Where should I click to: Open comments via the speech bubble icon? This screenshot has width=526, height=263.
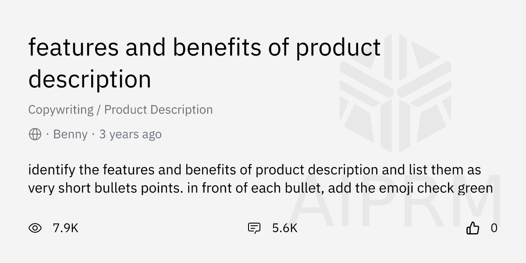coord(254,228)
